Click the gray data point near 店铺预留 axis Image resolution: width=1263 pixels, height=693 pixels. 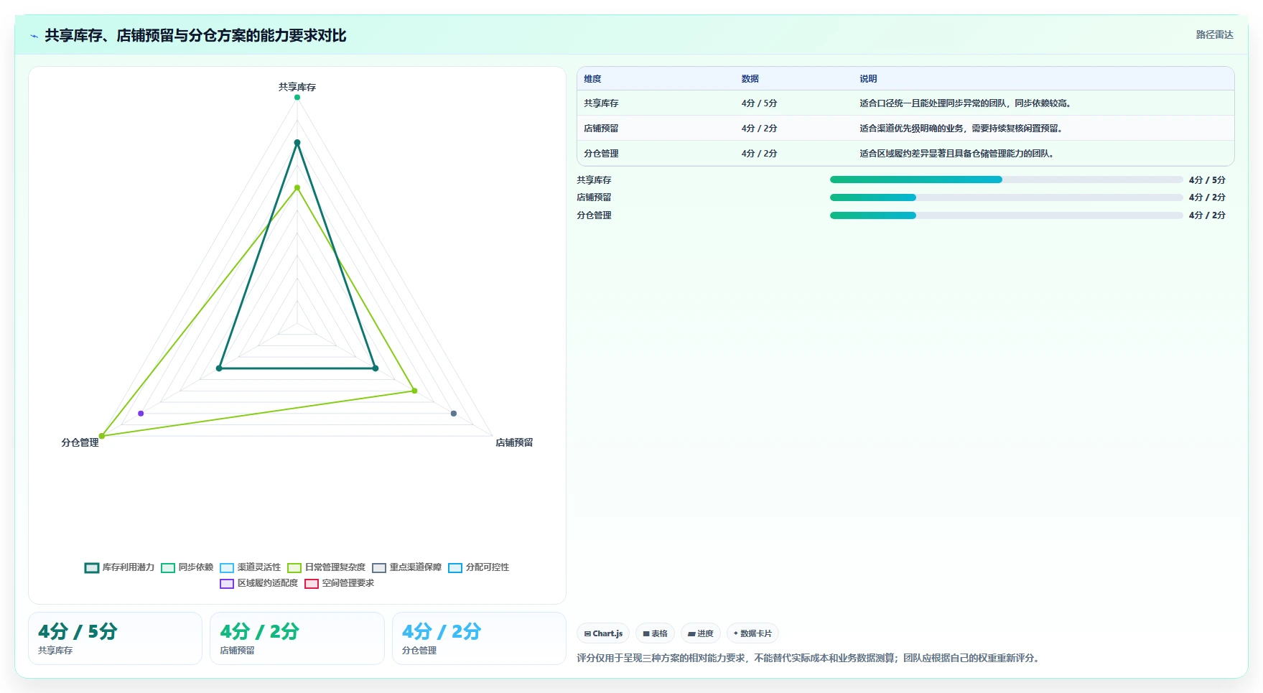tap(454, 414)
